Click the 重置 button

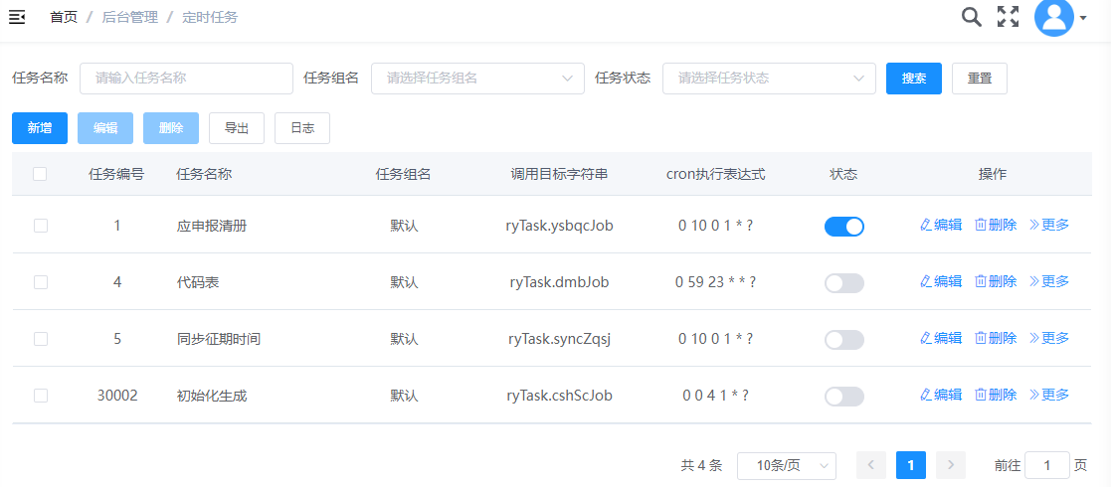[x=979, y=79]
